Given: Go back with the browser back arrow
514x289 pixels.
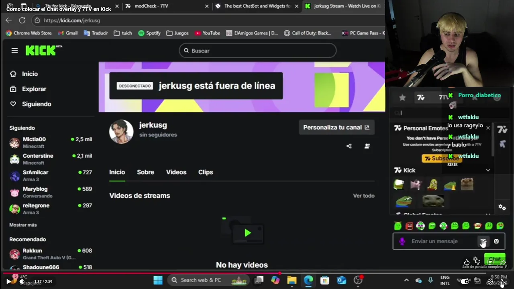Looking at the screenshot, I should pos(9,20).
